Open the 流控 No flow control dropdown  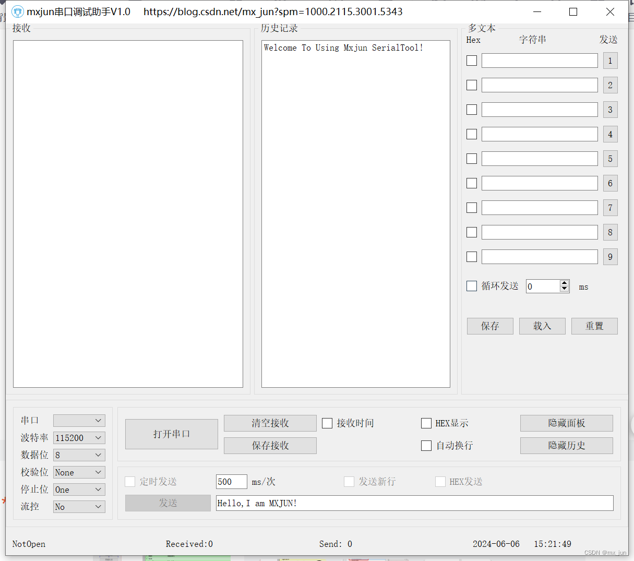point(79,507)
